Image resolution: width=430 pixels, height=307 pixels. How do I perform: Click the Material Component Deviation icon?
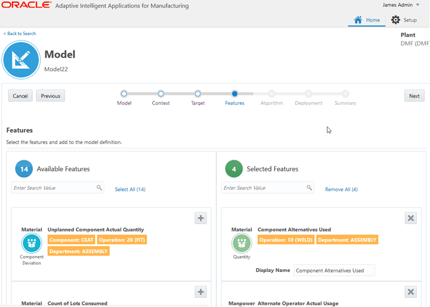[32, 243]
